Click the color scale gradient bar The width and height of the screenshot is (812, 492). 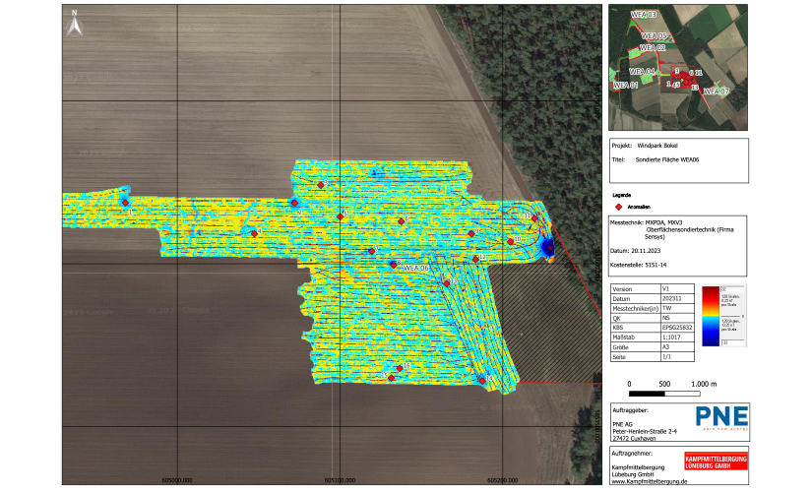(x=711, y=316)
